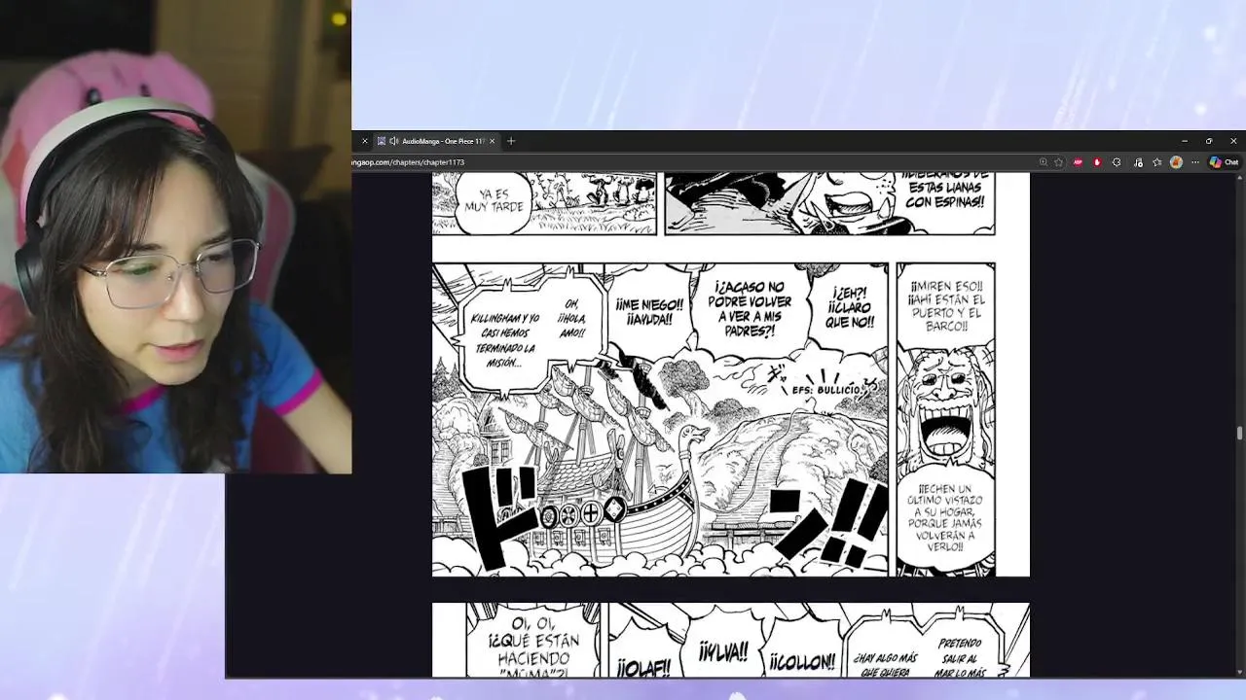Click the panel with the laughing bearded man

pyautogui.click(x=945, y=419)
